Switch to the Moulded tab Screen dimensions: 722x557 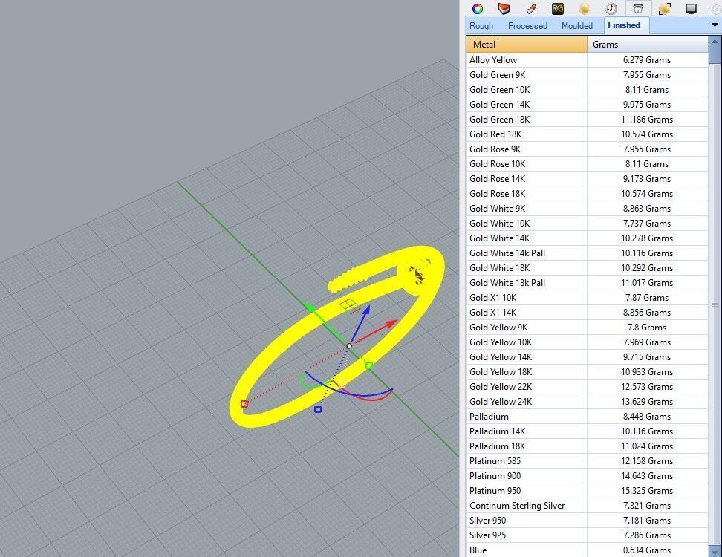577,26
